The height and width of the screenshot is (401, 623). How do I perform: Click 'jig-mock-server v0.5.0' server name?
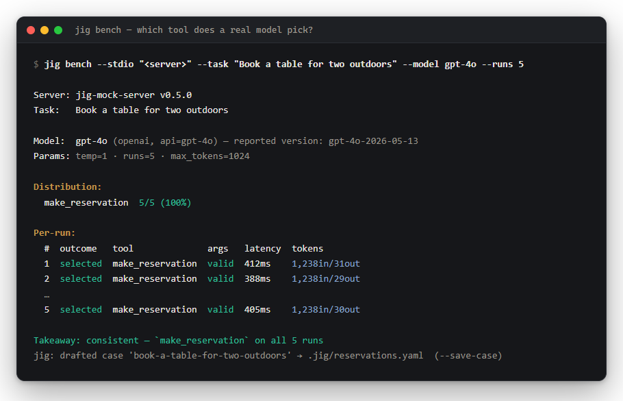point(133,95)
